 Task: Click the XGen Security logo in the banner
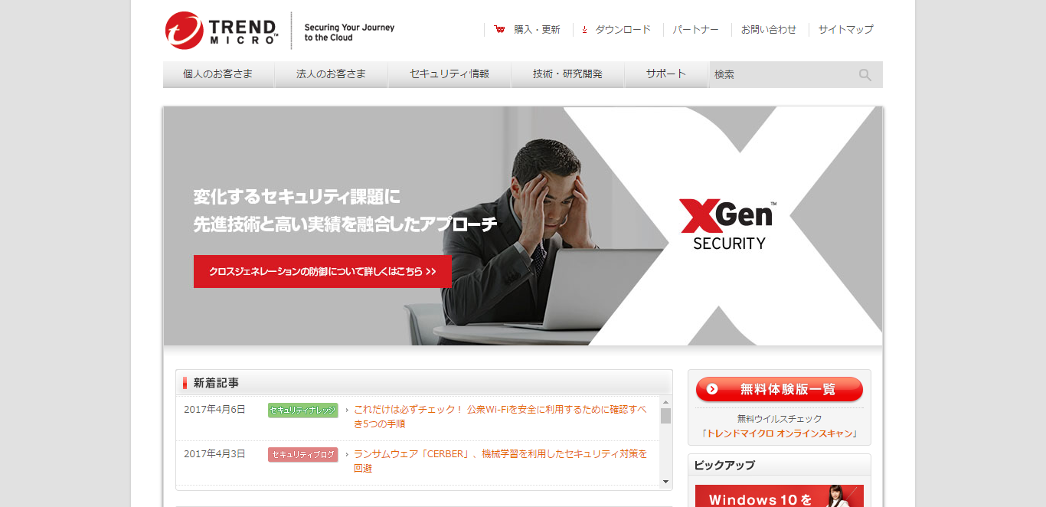tap(728, 225)
